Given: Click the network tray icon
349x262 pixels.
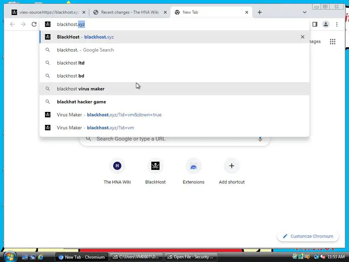Looking at the screenshot, I should (317, 257).
